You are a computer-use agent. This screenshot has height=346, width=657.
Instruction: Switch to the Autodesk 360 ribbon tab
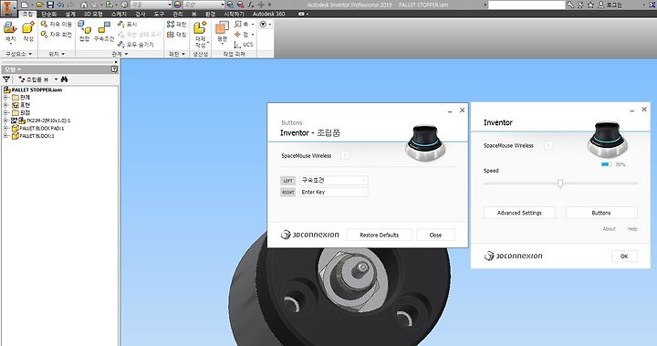click(268, 14)
